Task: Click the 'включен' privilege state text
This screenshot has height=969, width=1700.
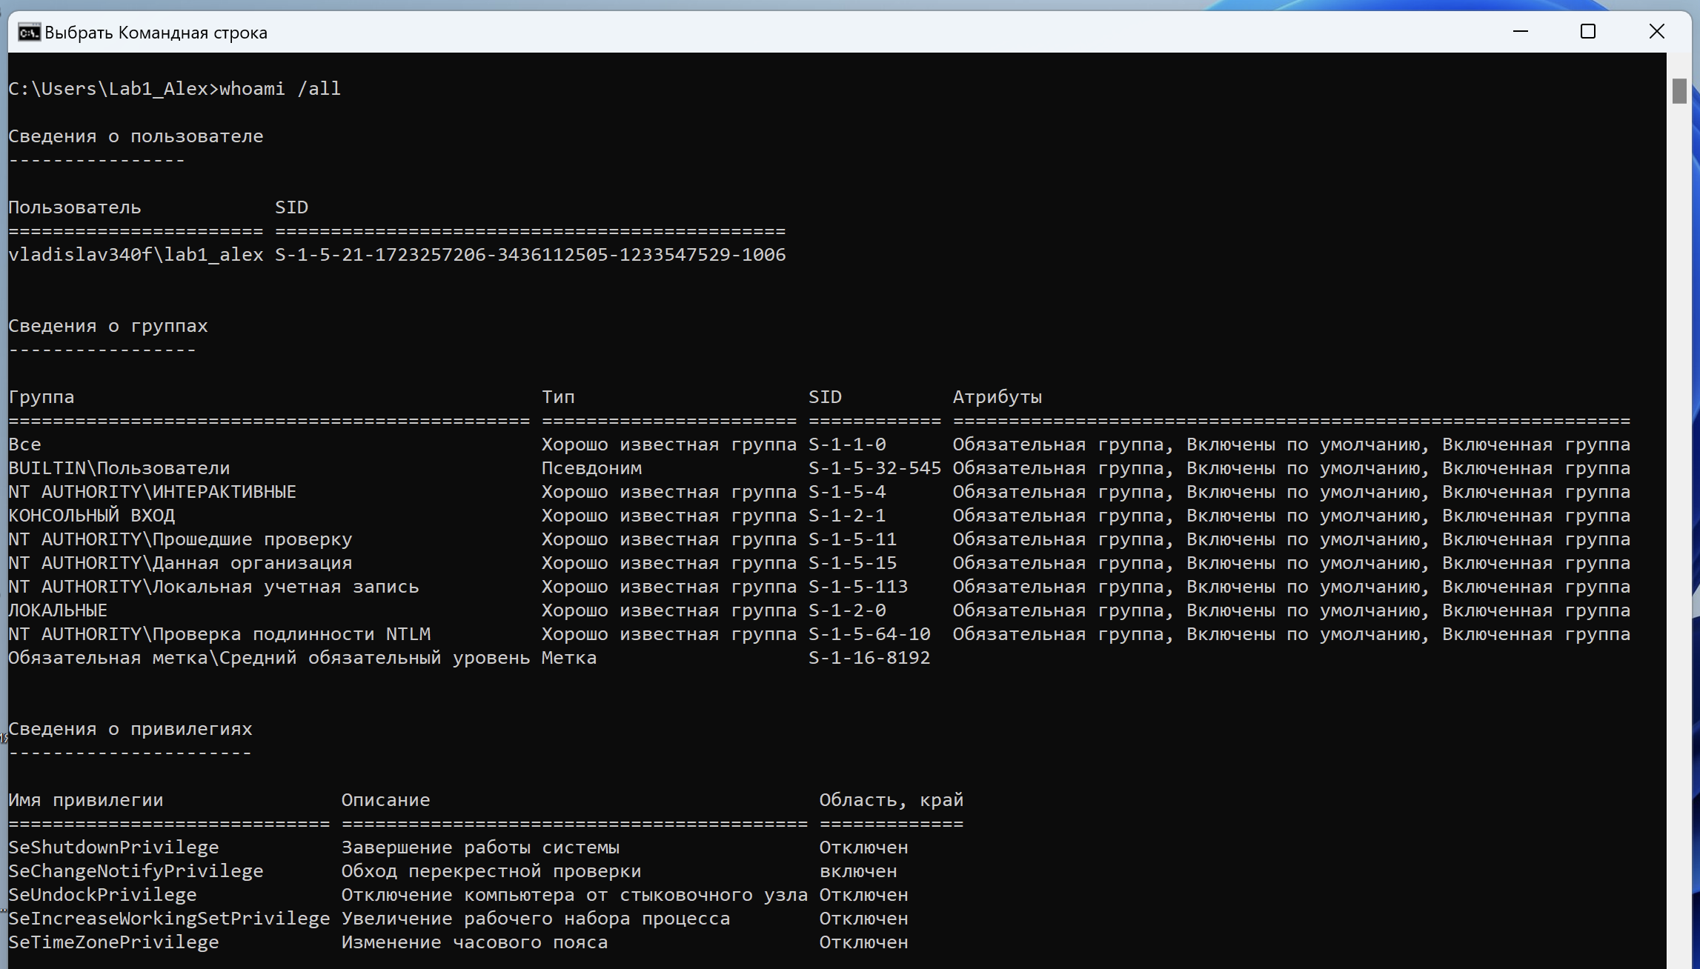Action: click(857, 871)
